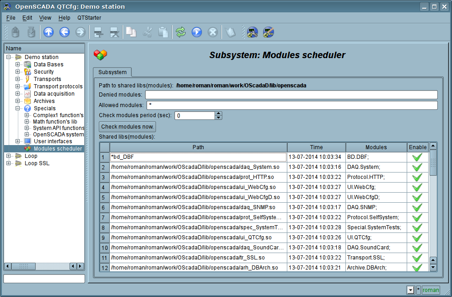Toggle Enable check for *bd_DBF row

click(x=417, y=157)
